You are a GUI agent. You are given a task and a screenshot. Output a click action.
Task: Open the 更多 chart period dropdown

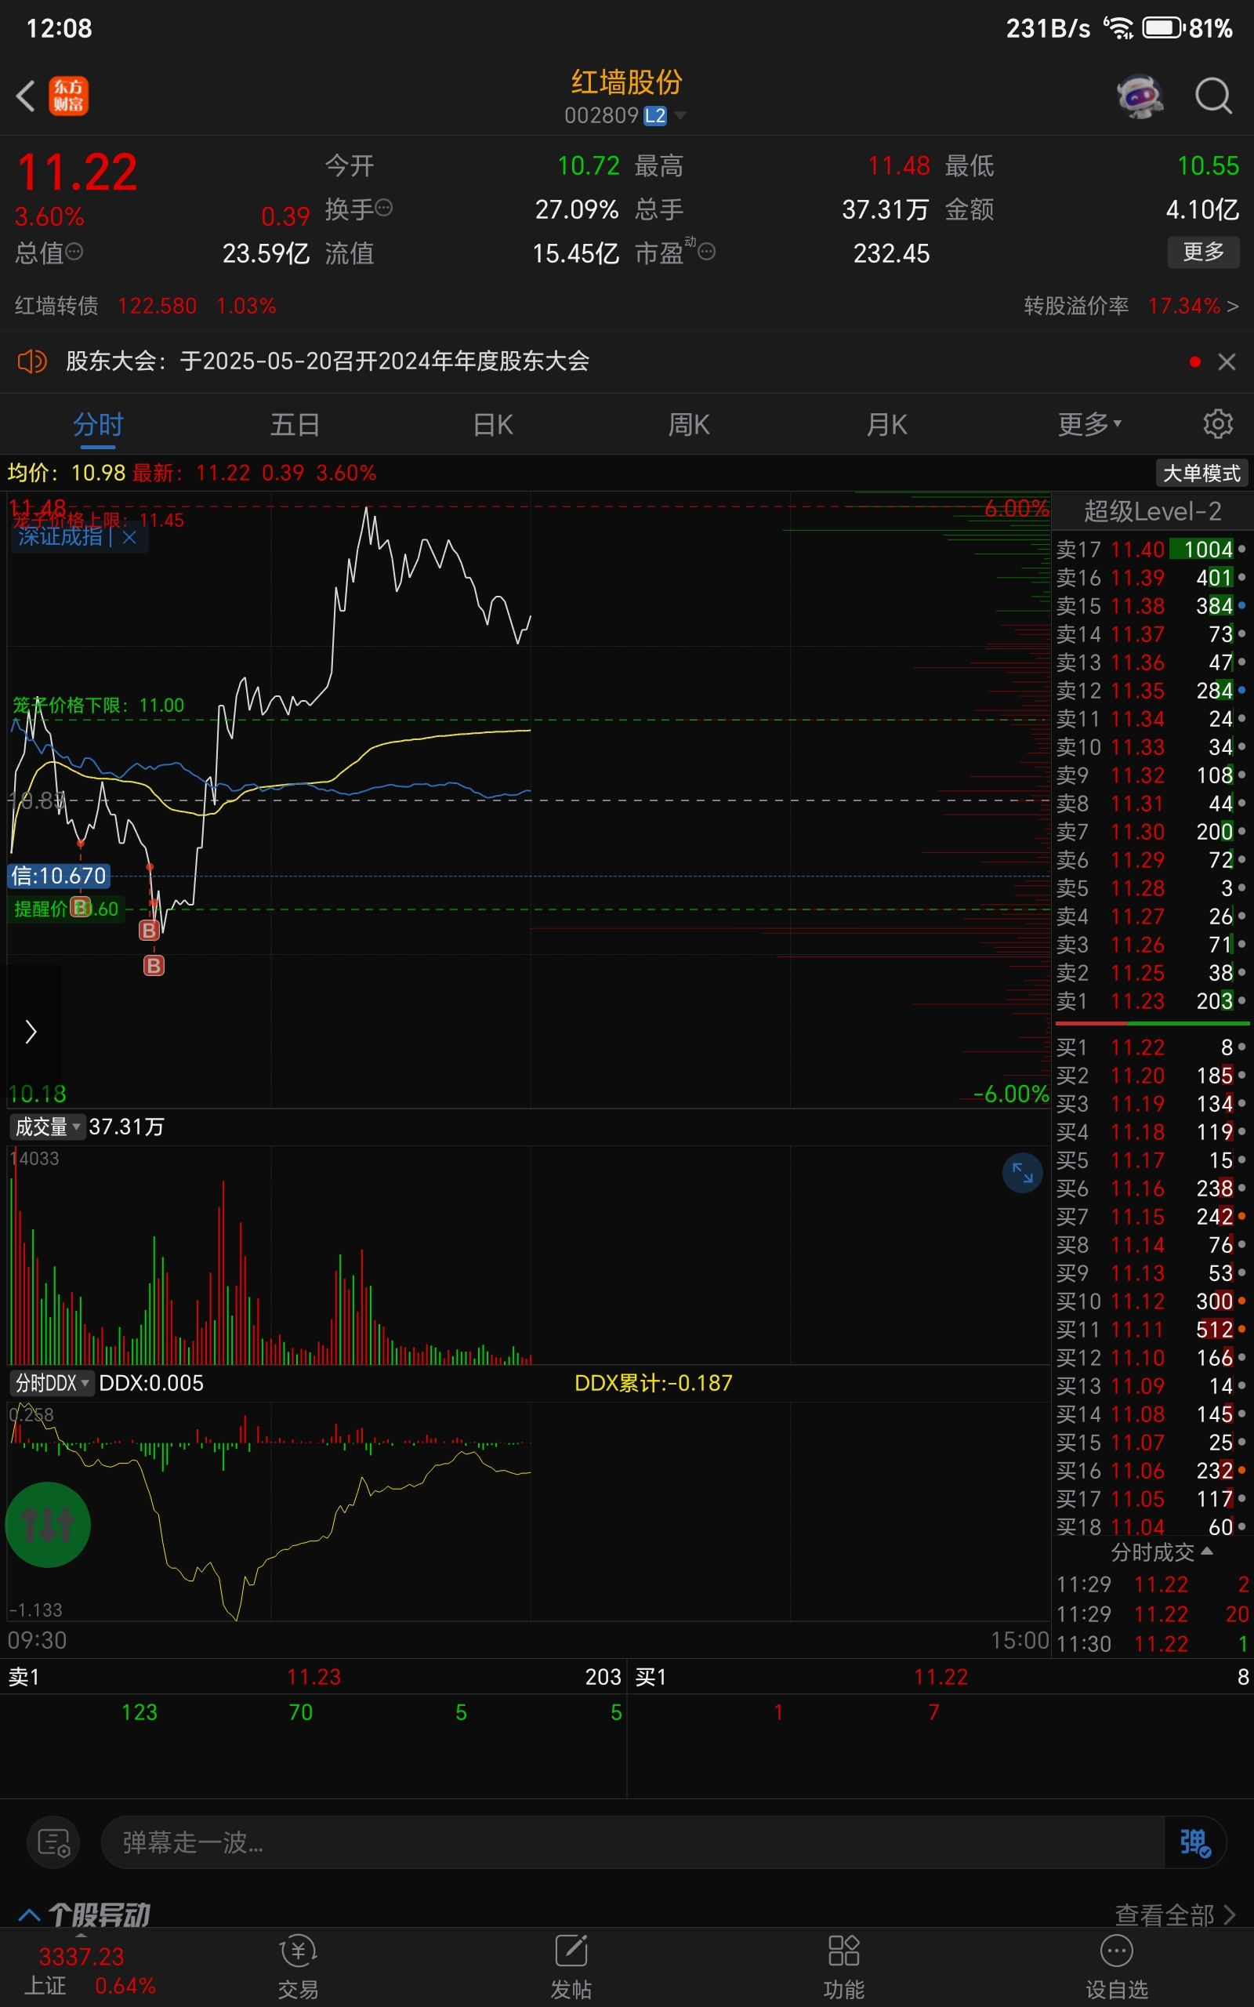tap(1089, 425)
